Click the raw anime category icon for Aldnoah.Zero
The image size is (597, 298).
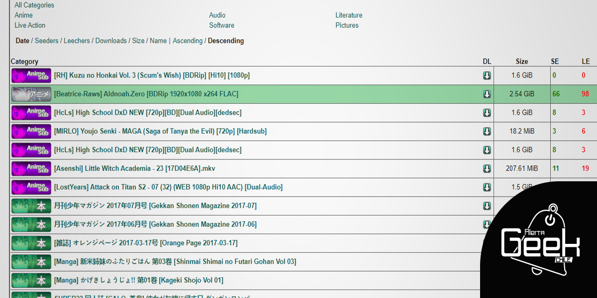(31, 94)
